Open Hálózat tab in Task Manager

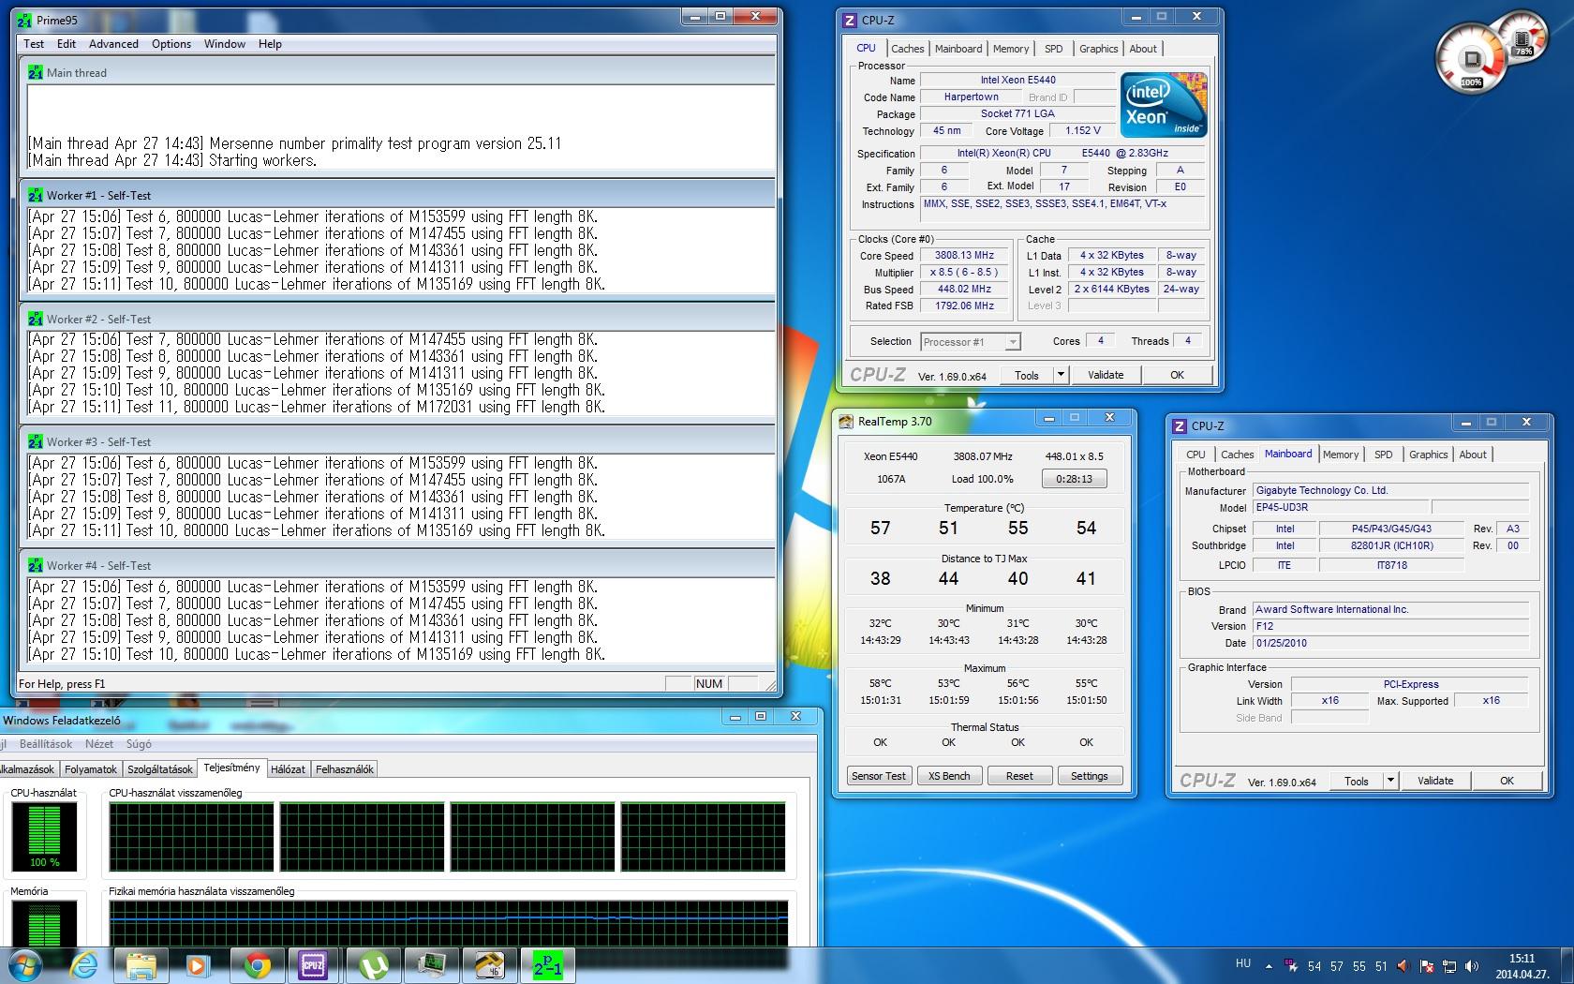(288, 769)
